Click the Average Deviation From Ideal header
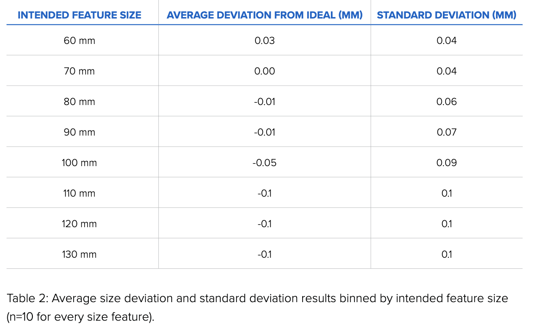534x335 pixels. pyautogui.click(x=264, y=15)
